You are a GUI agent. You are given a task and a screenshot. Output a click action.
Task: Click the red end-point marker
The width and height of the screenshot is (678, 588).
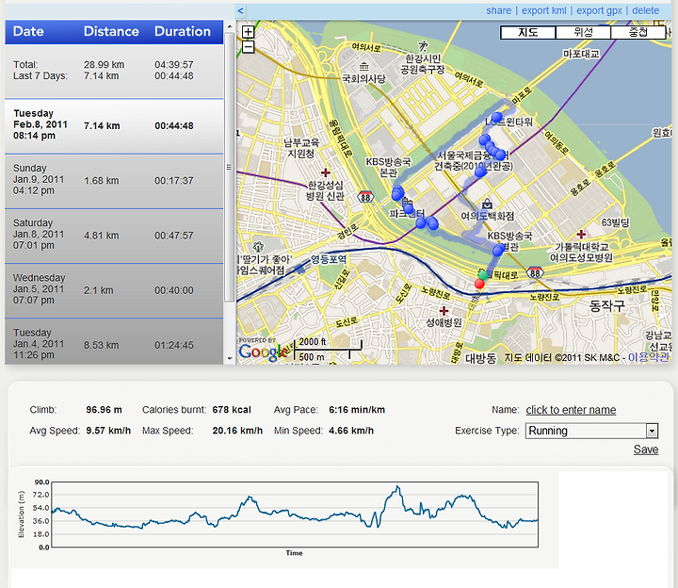pyautogui.click(x=479, y=284)
